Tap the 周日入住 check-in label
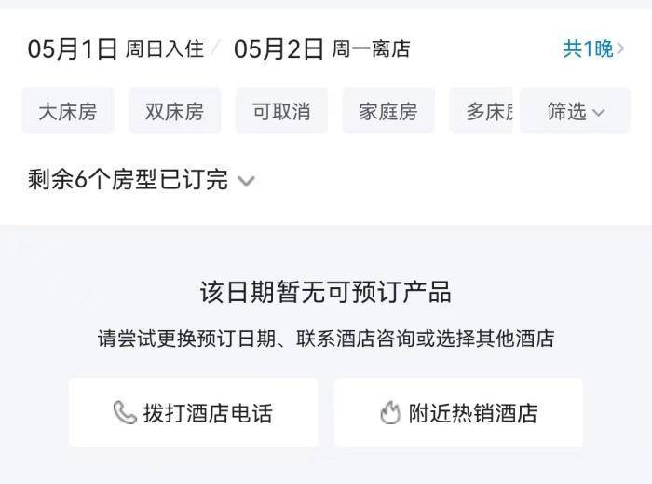652x484 pixels. (164, 48)
